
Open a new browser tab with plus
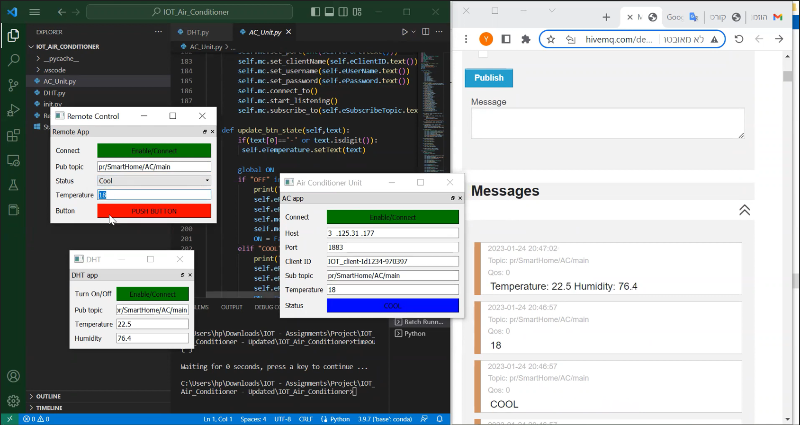click(606, 18)
